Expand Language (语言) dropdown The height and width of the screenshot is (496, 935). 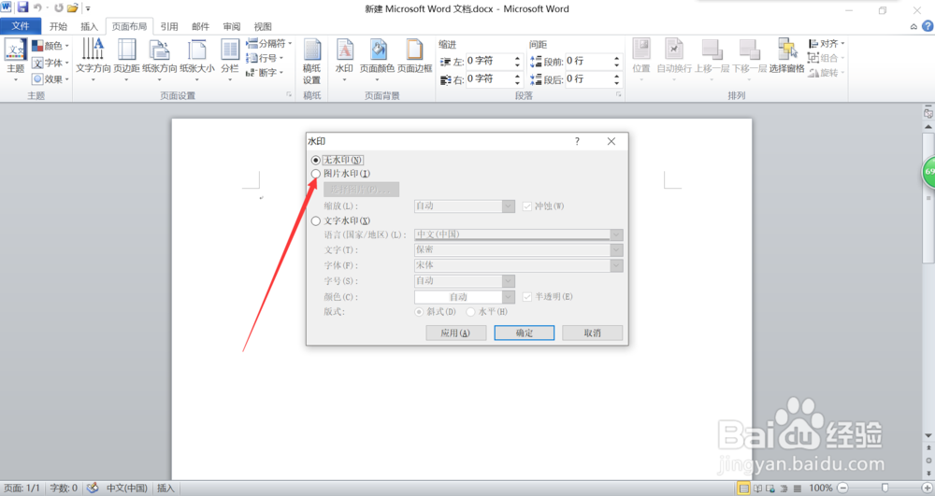(x=616, y=234)
